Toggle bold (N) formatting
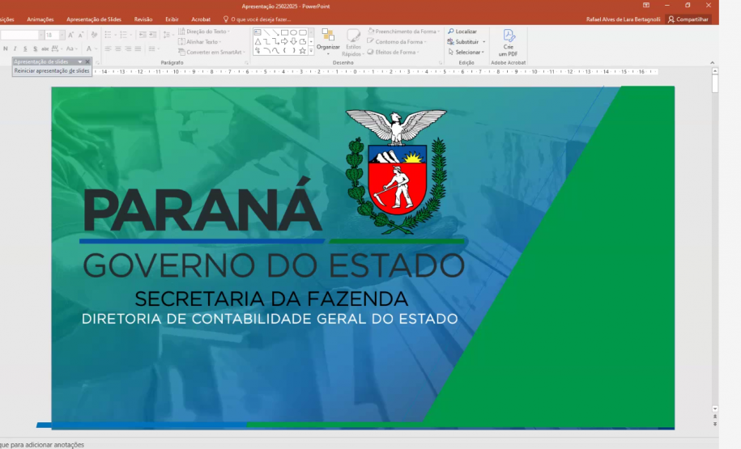 5,49
